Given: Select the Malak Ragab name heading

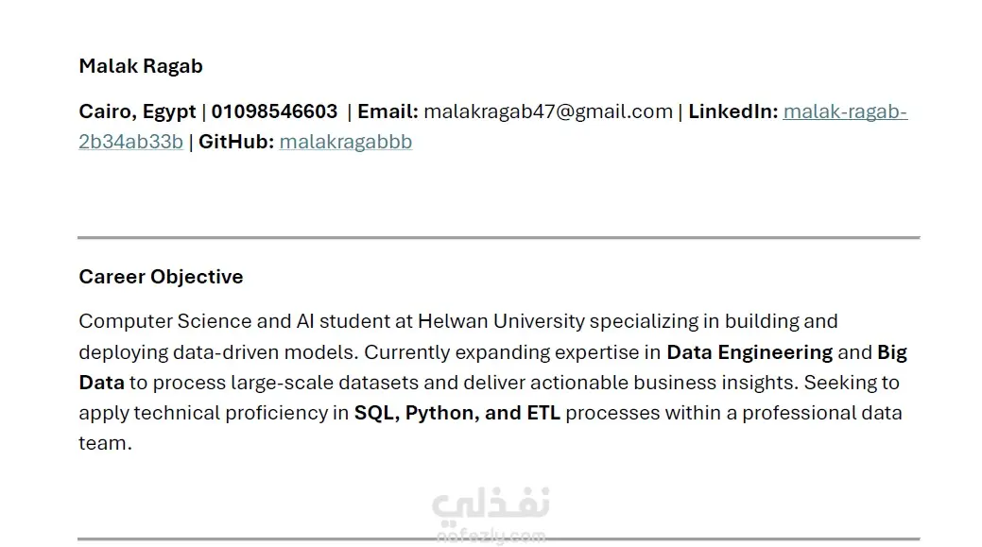Looking at the screenshot, I should point(141,66).
